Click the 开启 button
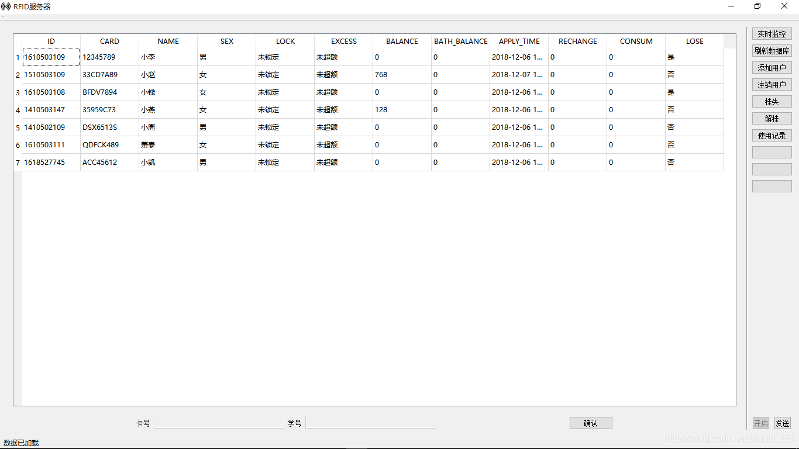The image size is (799, 449). point(760,423)
